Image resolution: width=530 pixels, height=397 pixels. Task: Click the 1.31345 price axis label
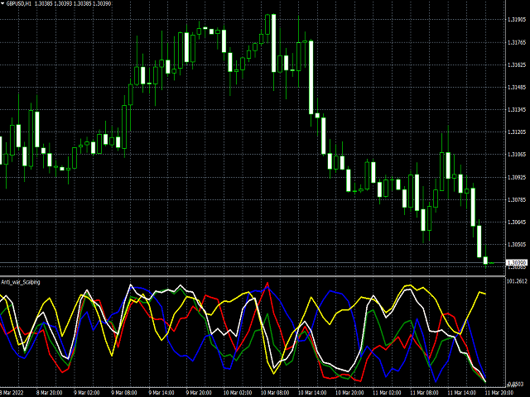click(x=516, y=109)
